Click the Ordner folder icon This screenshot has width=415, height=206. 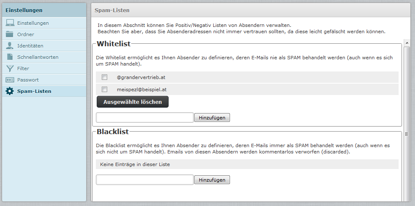point(10,34)
